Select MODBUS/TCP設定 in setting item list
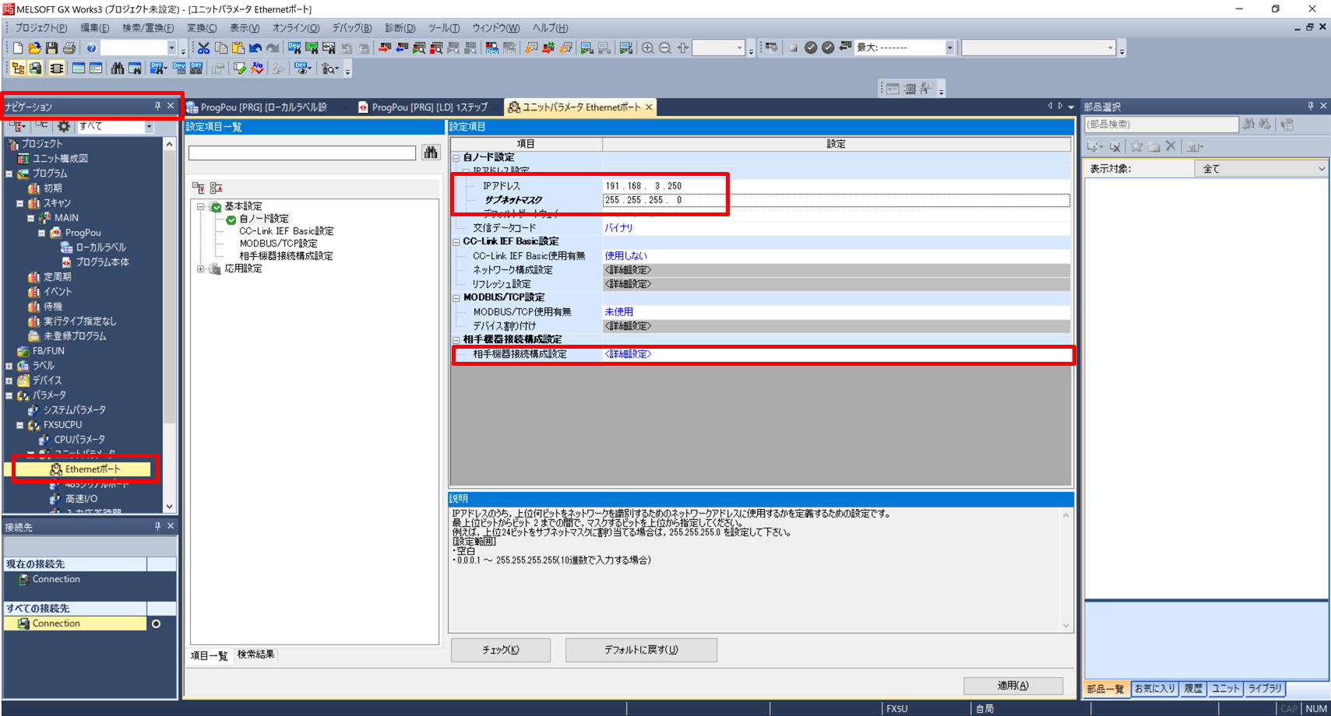Screen dimensions: 1331x716 pos(278,244)
